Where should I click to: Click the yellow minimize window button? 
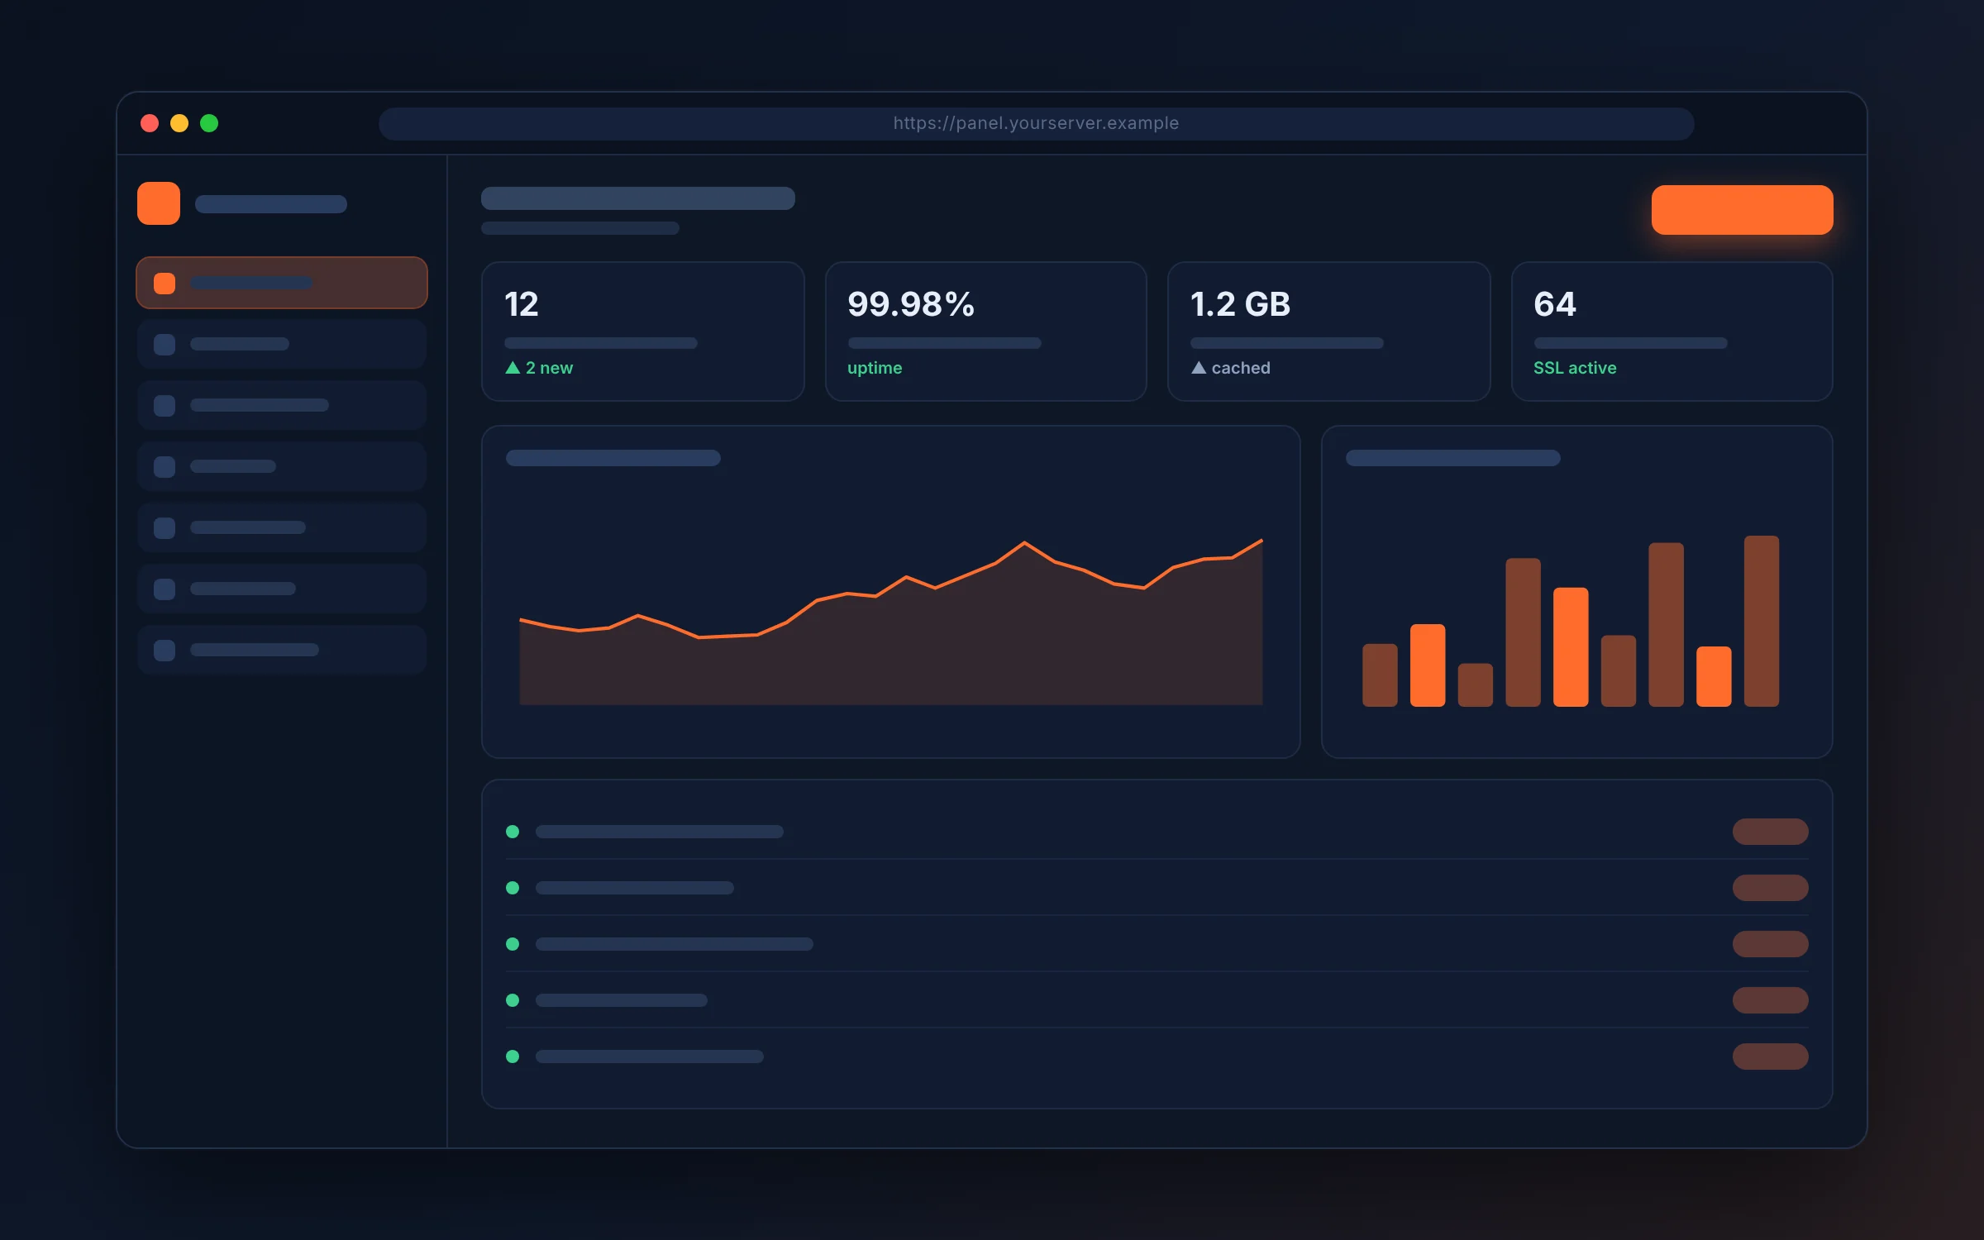[x=179, y=123]
